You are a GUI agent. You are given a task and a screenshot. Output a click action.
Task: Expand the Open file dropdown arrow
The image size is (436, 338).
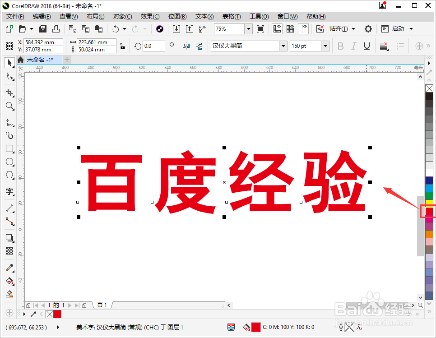[32, 28]
